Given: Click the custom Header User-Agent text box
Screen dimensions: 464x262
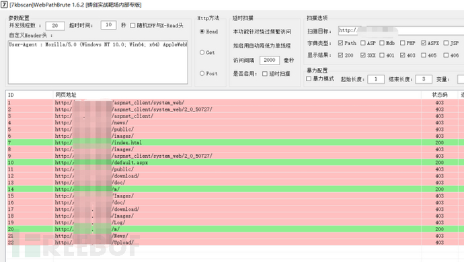Looking at the screenshot, I should pyautogui.click(x=98, y=62).
